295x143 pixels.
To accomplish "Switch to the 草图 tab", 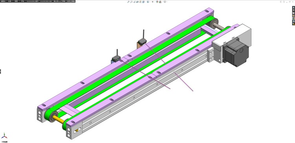I will click(16, 1).
